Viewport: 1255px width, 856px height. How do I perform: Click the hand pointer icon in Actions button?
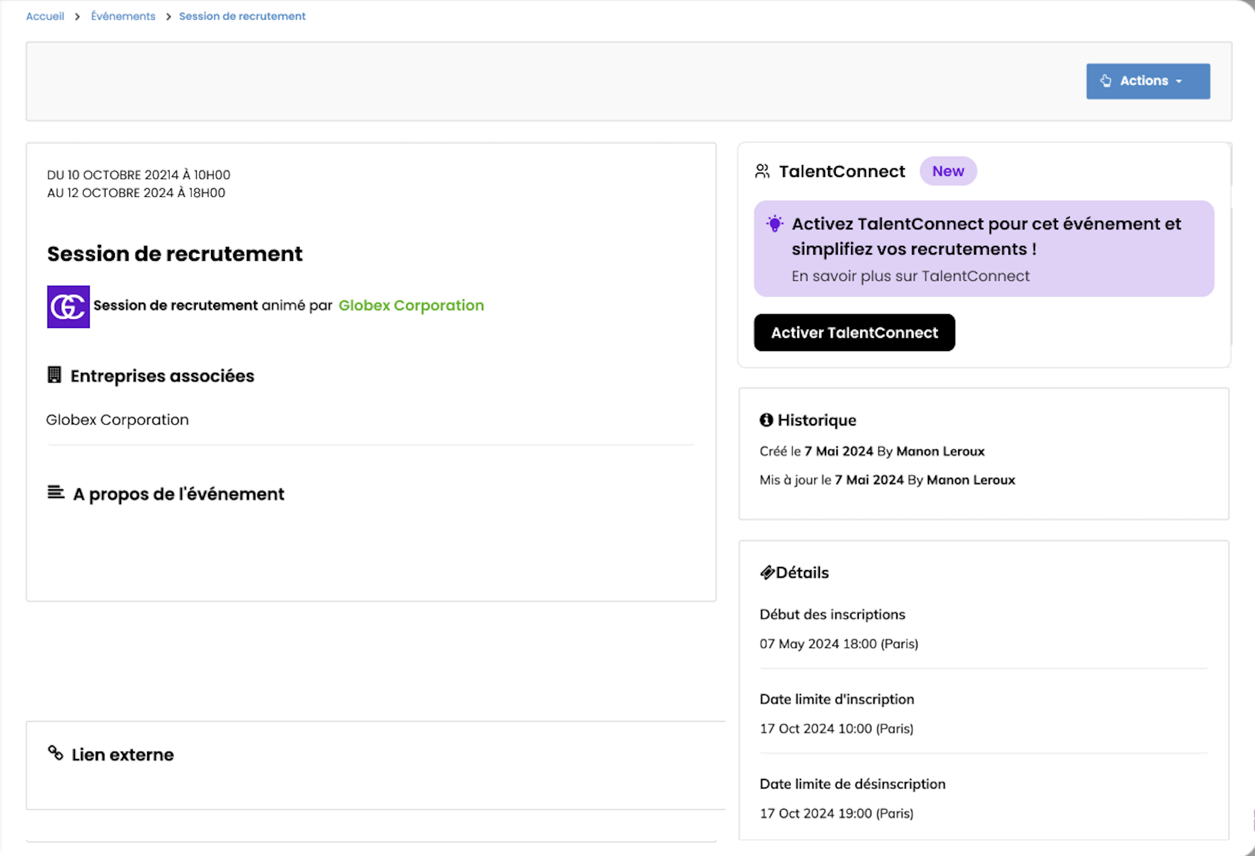click(x=1106, y=81)
